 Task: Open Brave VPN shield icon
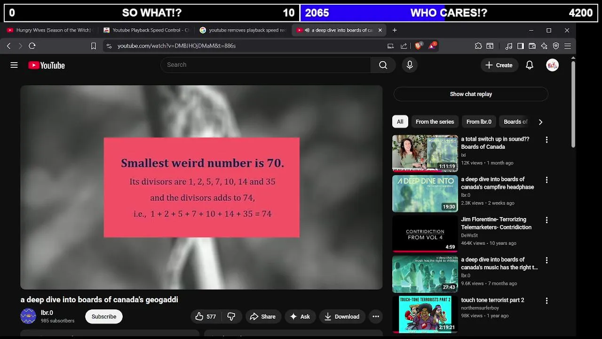tap(556, 46)
